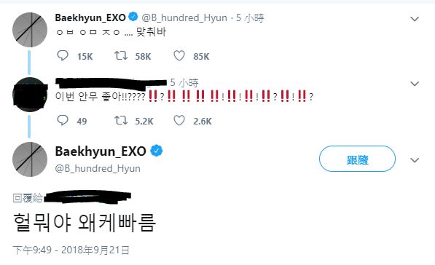Click the verified badge on the top tweet
This screenshot has height=265, width=435.
pyautogui.click(x=133, y=17)
